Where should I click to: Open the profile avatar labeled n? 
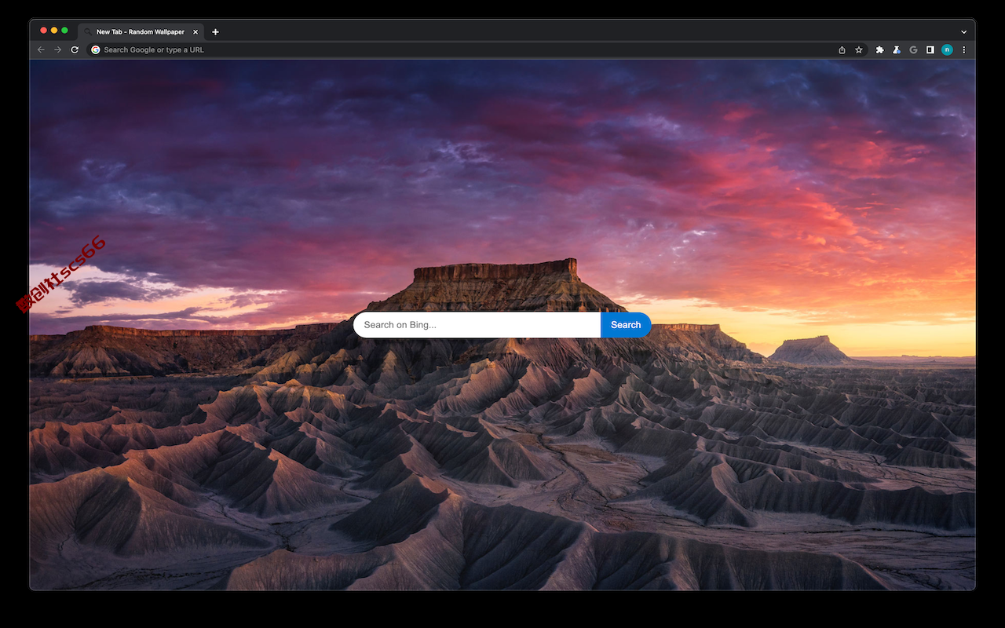[x=947, y=49]
